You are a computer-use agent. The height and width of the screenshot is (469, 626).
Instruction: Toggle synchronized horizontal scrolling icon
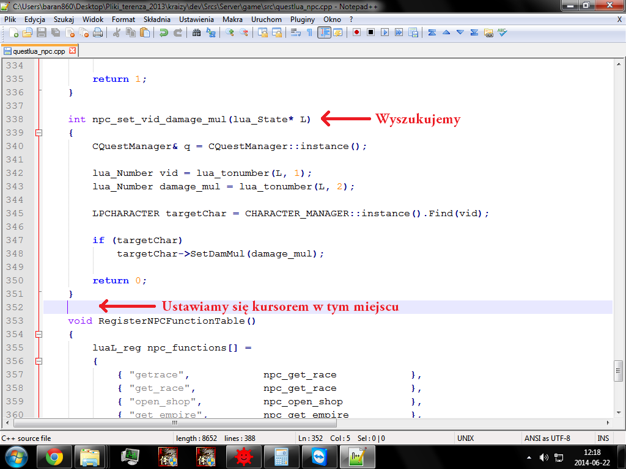[x=277, y=33]
